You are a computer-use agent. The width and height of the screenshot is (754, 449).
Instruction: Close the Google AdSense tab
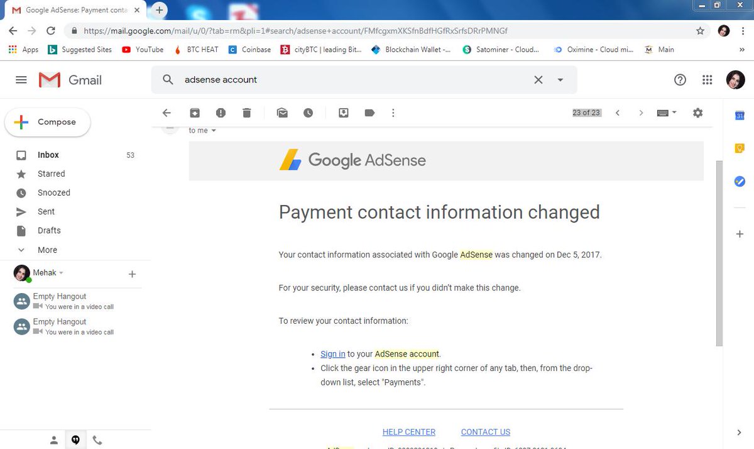coord(136,10)
